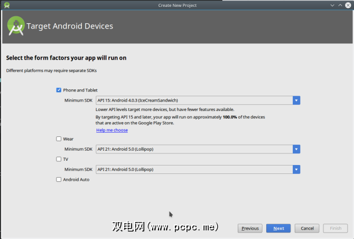Image resolution: width=354 pixels, height=239 pixels.
Task: Open the Help me choose link
Action: [x=112, y=130]
